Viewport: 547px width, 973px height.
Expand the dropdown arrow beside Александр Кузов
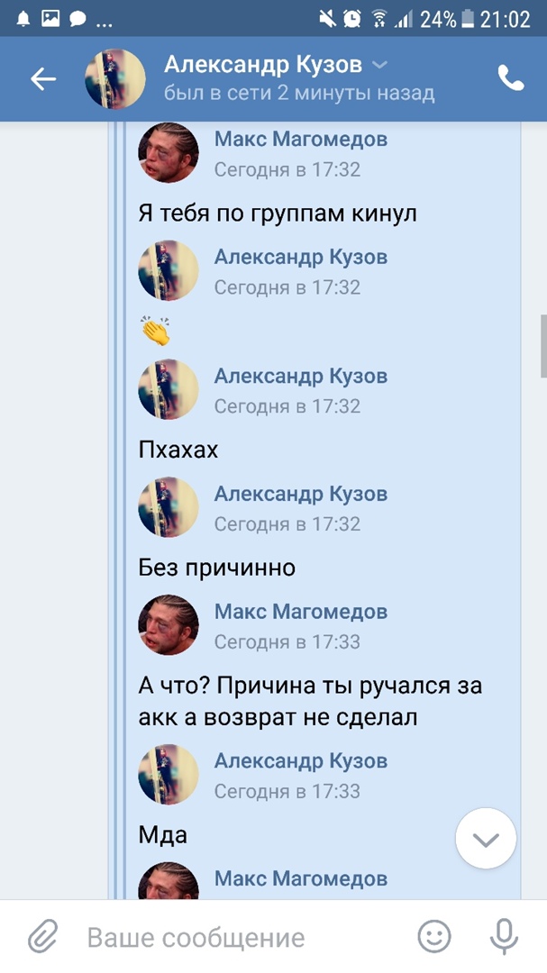[x=380, y=65]
